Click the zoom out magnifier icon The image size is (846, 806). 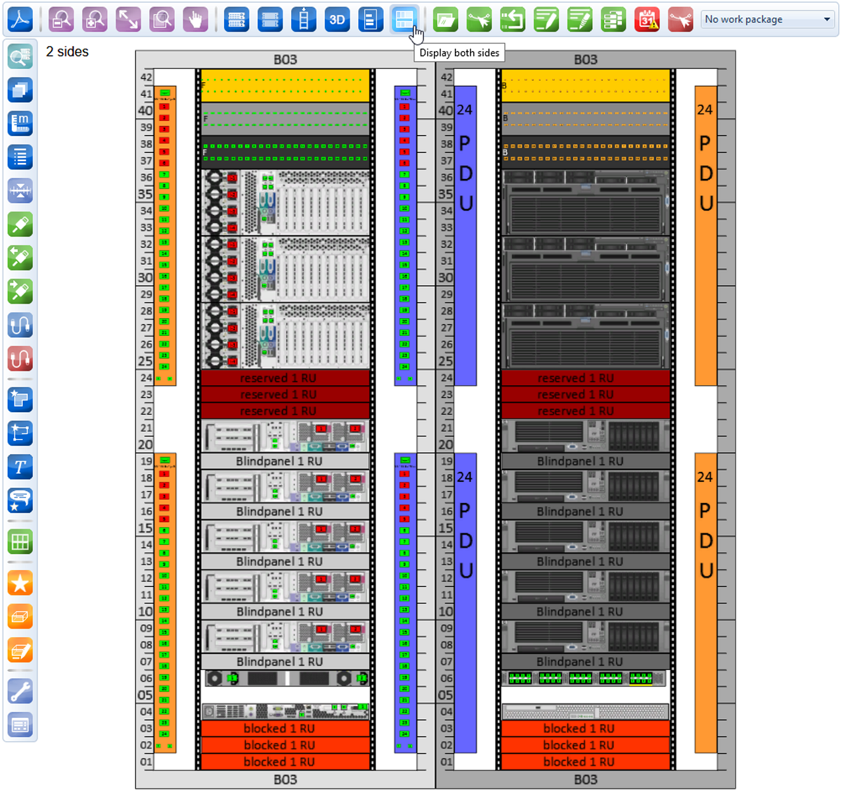61,20
